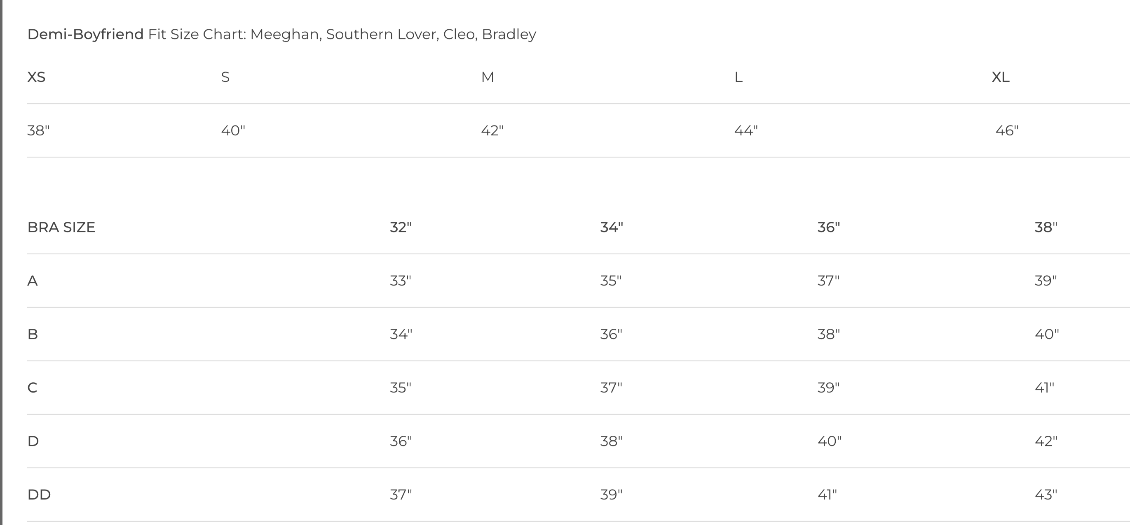
Task: Click the 38" band size column header
Action: (x=1046, y=227)
